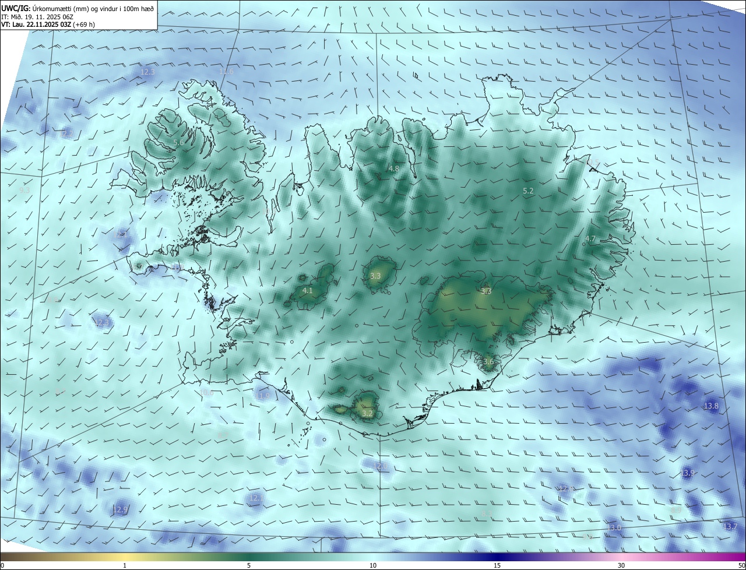The image size is (746, 570).
Task: Click the 4.7 value label
Action: (x=590, y=239)
